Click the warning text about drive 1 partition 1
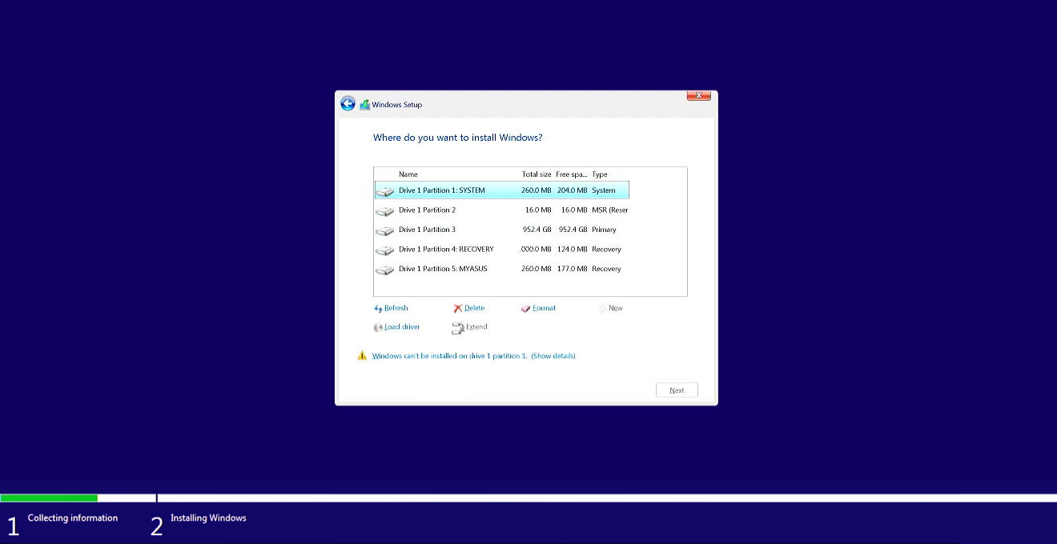The image size is (1057, 544). (450, 356)
